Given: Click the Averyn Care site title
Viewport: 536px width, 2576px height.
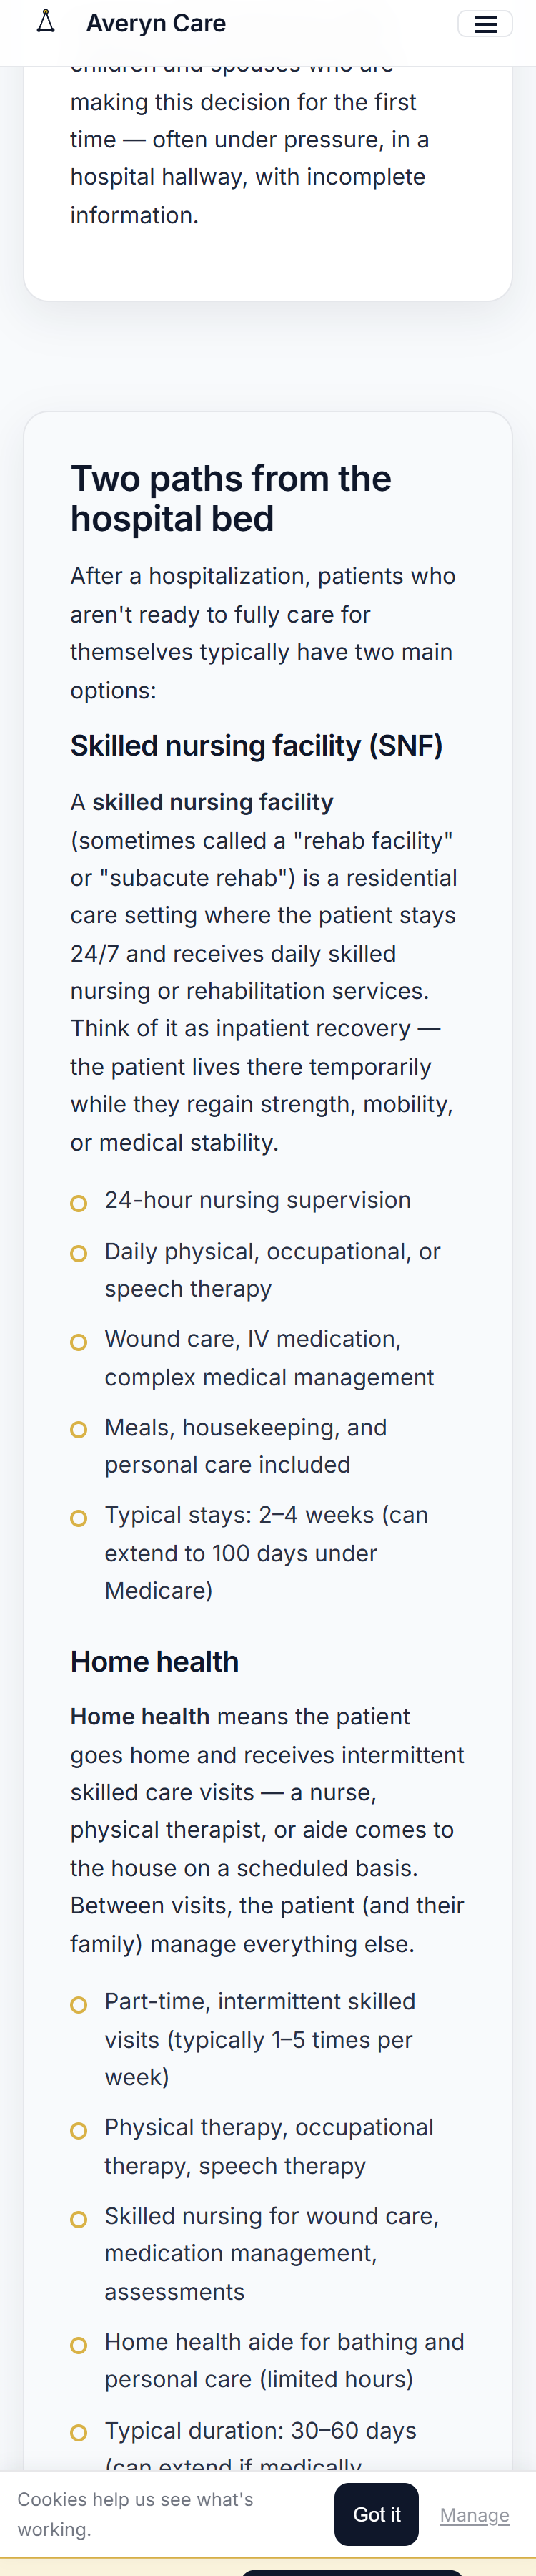Looking at the screenshot, I should coord(156,24).
